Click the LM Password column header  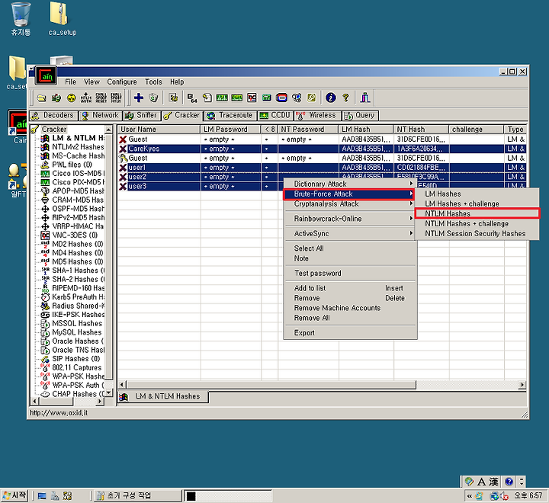click(x=231, y=129)
